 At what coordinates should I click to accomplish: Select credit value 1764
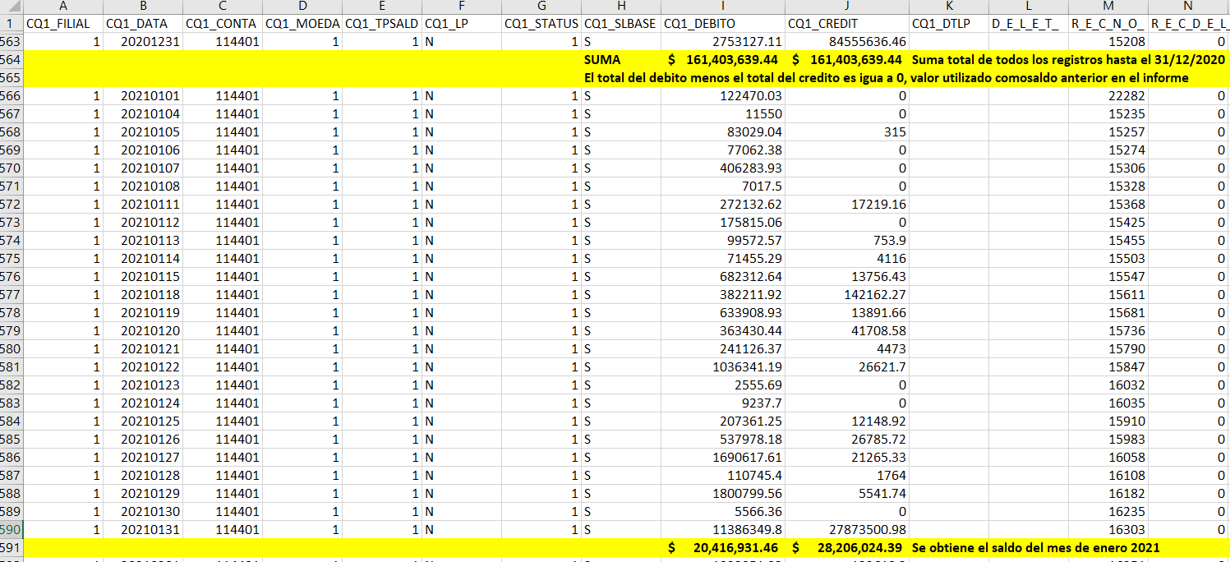[847, 476]
